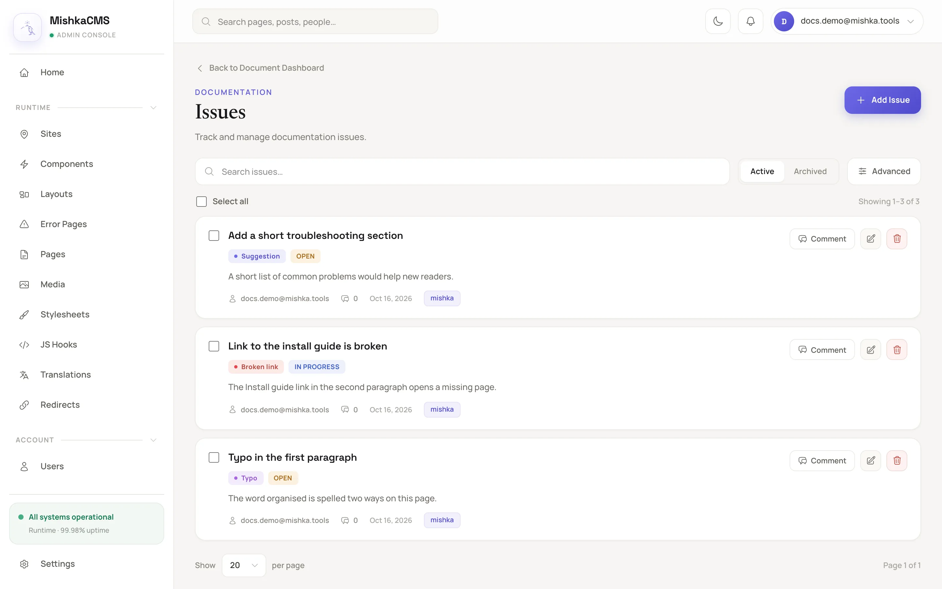Delete the troubleshooting section issue
Screen dimensions: 942x589
(897, 239)
